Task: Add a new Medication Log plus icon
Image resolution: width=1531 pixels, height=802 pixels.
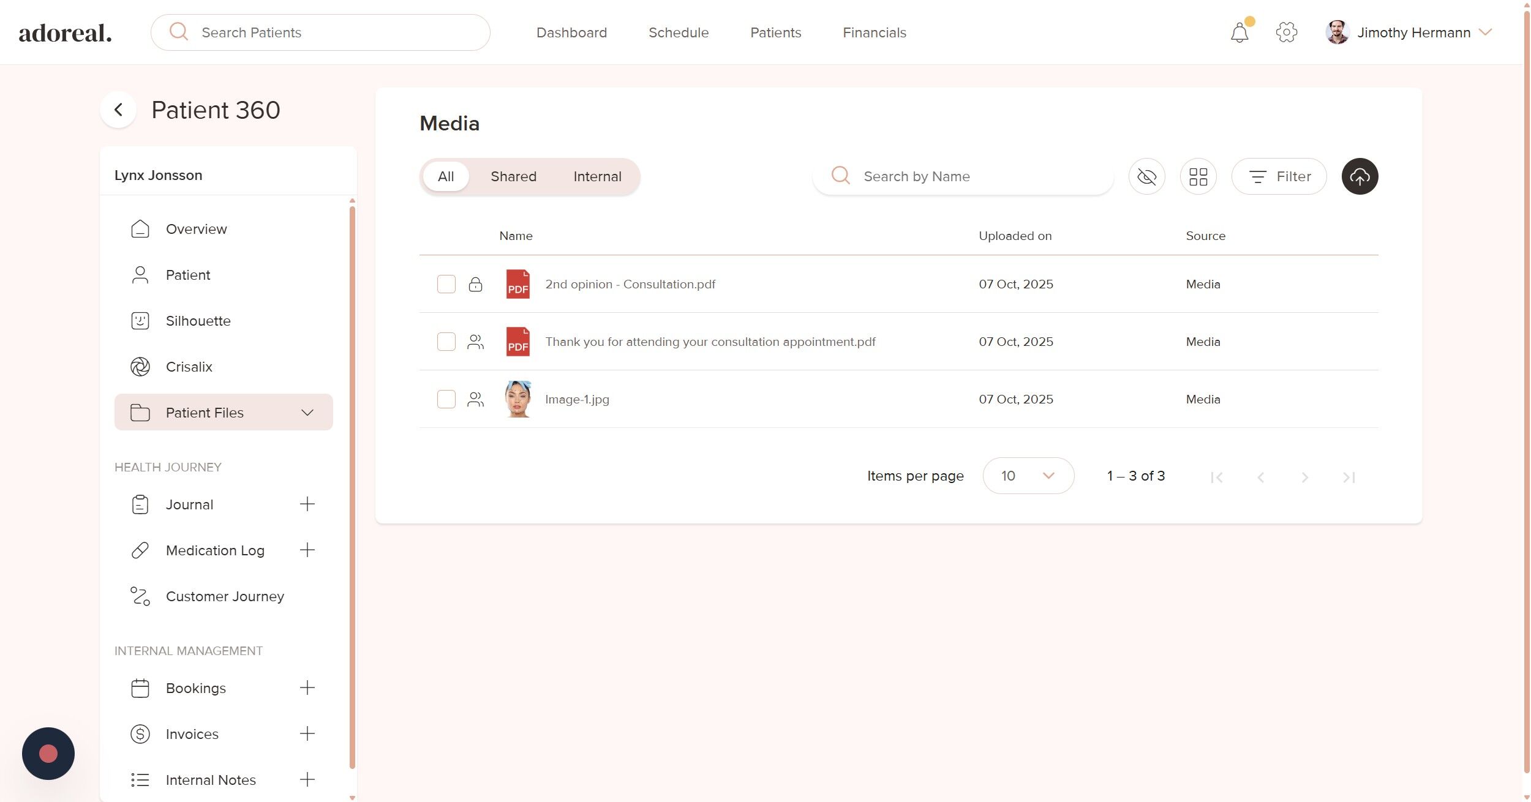Action: click(x=307, y=550)
